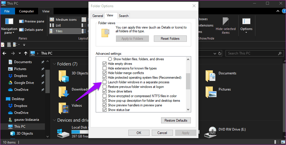The height and width of the screenshot is (145, 286).
Task: Select Show hidden files, folders, and drives
Action: tap(110, 59)
